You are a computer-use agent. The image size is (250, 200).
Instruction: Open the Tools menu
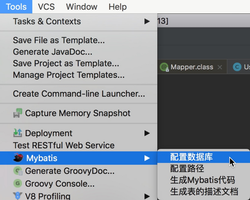pos(16,7)
